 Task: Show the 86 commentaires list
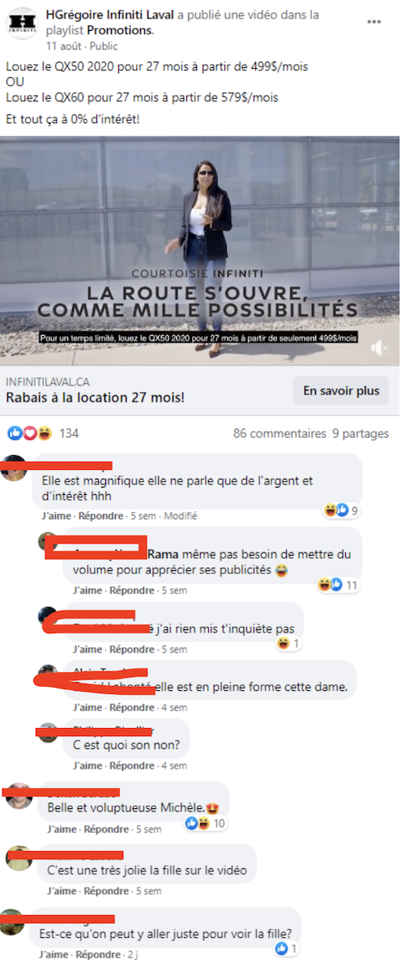[x=279, y=433]
